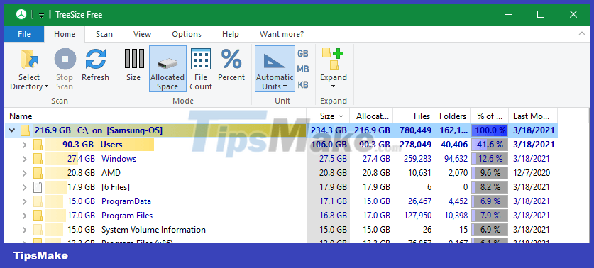Viewport: 594px width, 268px height.
Task: Sort by the Folders column header
Action: [453, 116]
